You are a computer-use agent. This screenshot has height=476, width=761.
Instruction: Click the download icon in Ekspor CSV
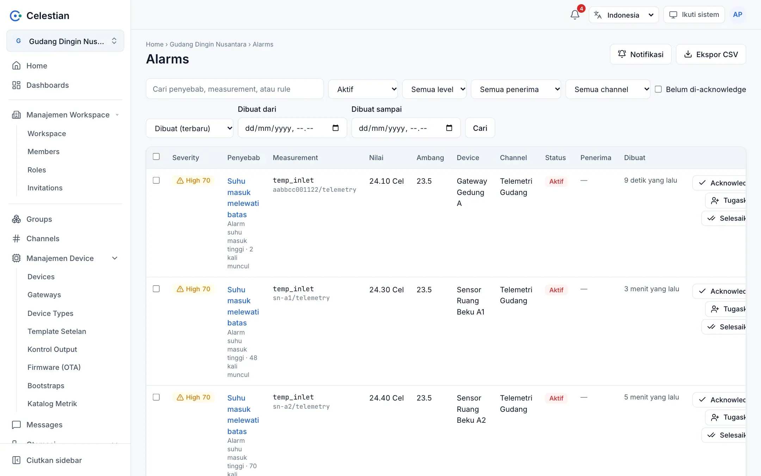point(688,54)
